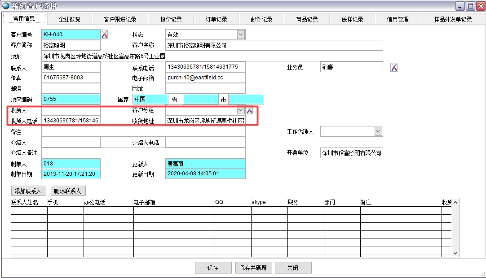Click 保存并新增 to save and add new
The height and width of the screenshot is (278, 486).
253,268
